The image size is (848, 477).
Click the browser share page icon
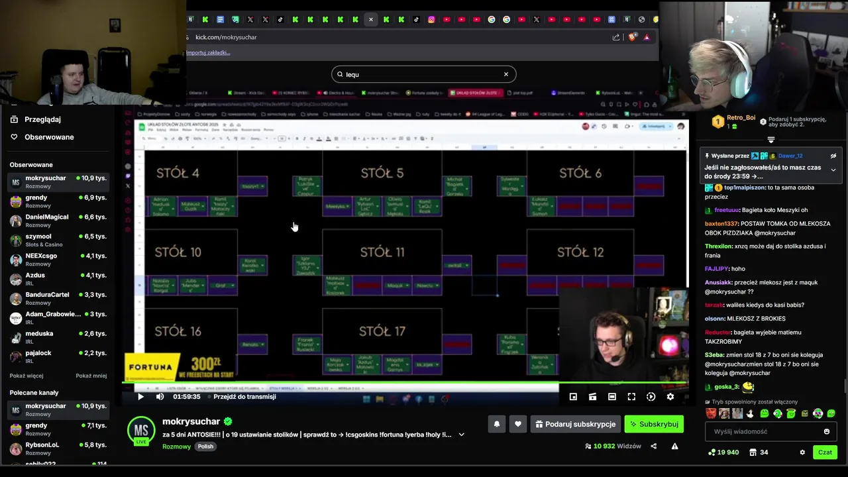pos(616,37)
